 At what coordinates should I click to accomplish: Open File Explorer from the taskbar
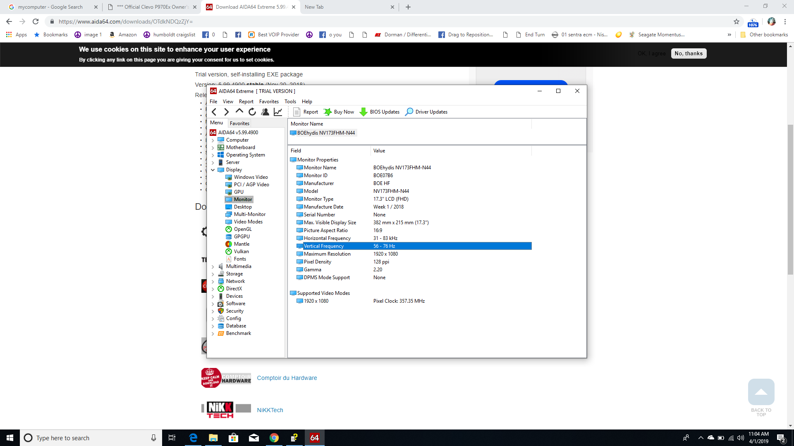point(213,438)
